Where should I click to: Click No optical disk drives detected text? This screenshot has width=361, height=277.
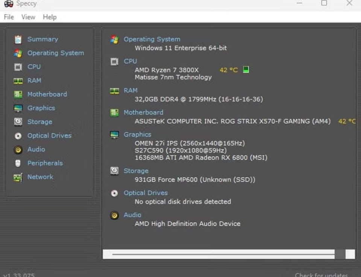click(x=183, y=202)
